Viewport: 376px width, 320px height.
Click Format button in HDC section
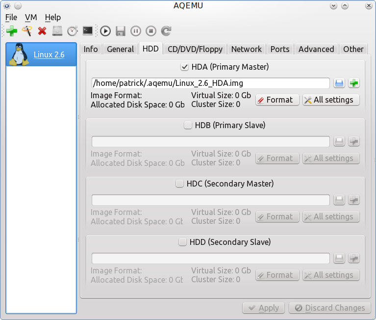pos(277,216)
